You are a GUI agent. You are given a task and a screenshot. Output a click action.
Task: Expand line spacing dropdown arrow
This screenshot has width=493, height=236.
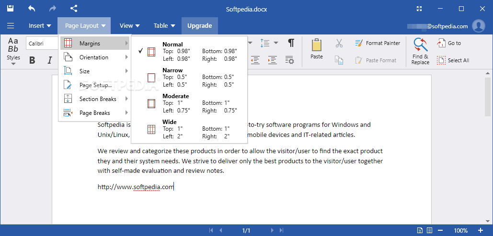click(276, 43)
